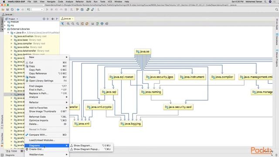Viewport: 279px width, 157px height.
Task: Collapse the < Java 9 > node
Action: click(8, 33)
